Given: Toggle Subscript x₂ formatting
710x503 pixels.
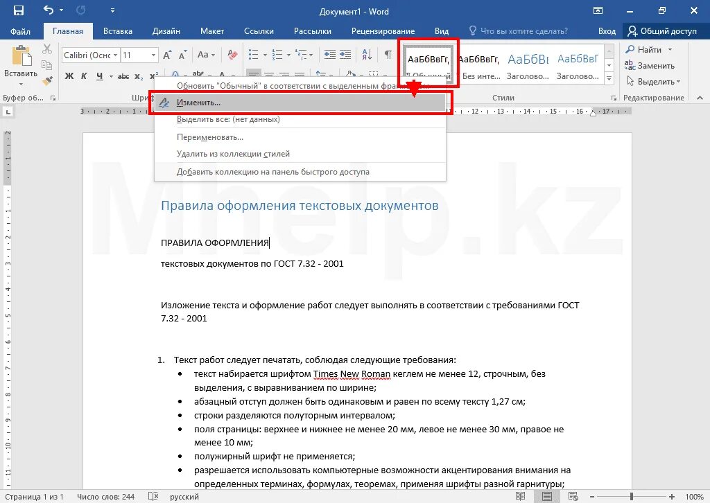Looking at the screenshot, I should [139, 76].
